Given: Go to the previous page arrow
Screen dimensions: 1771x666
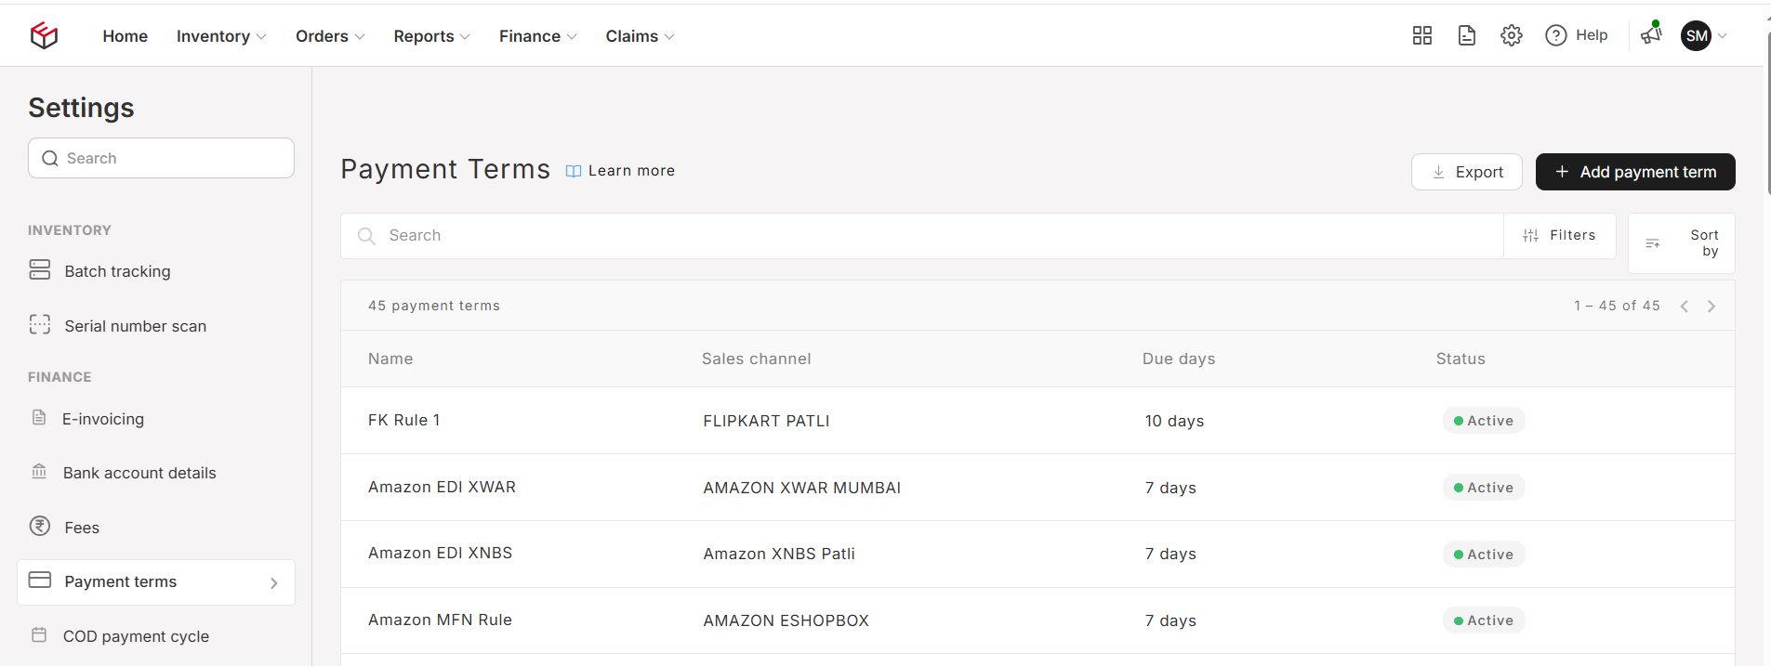Looking at the screenshot, I should (1685, 306).
